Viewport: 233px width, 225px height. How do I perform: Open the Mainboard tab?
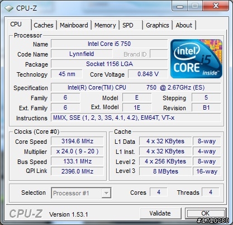coord(74,25)
